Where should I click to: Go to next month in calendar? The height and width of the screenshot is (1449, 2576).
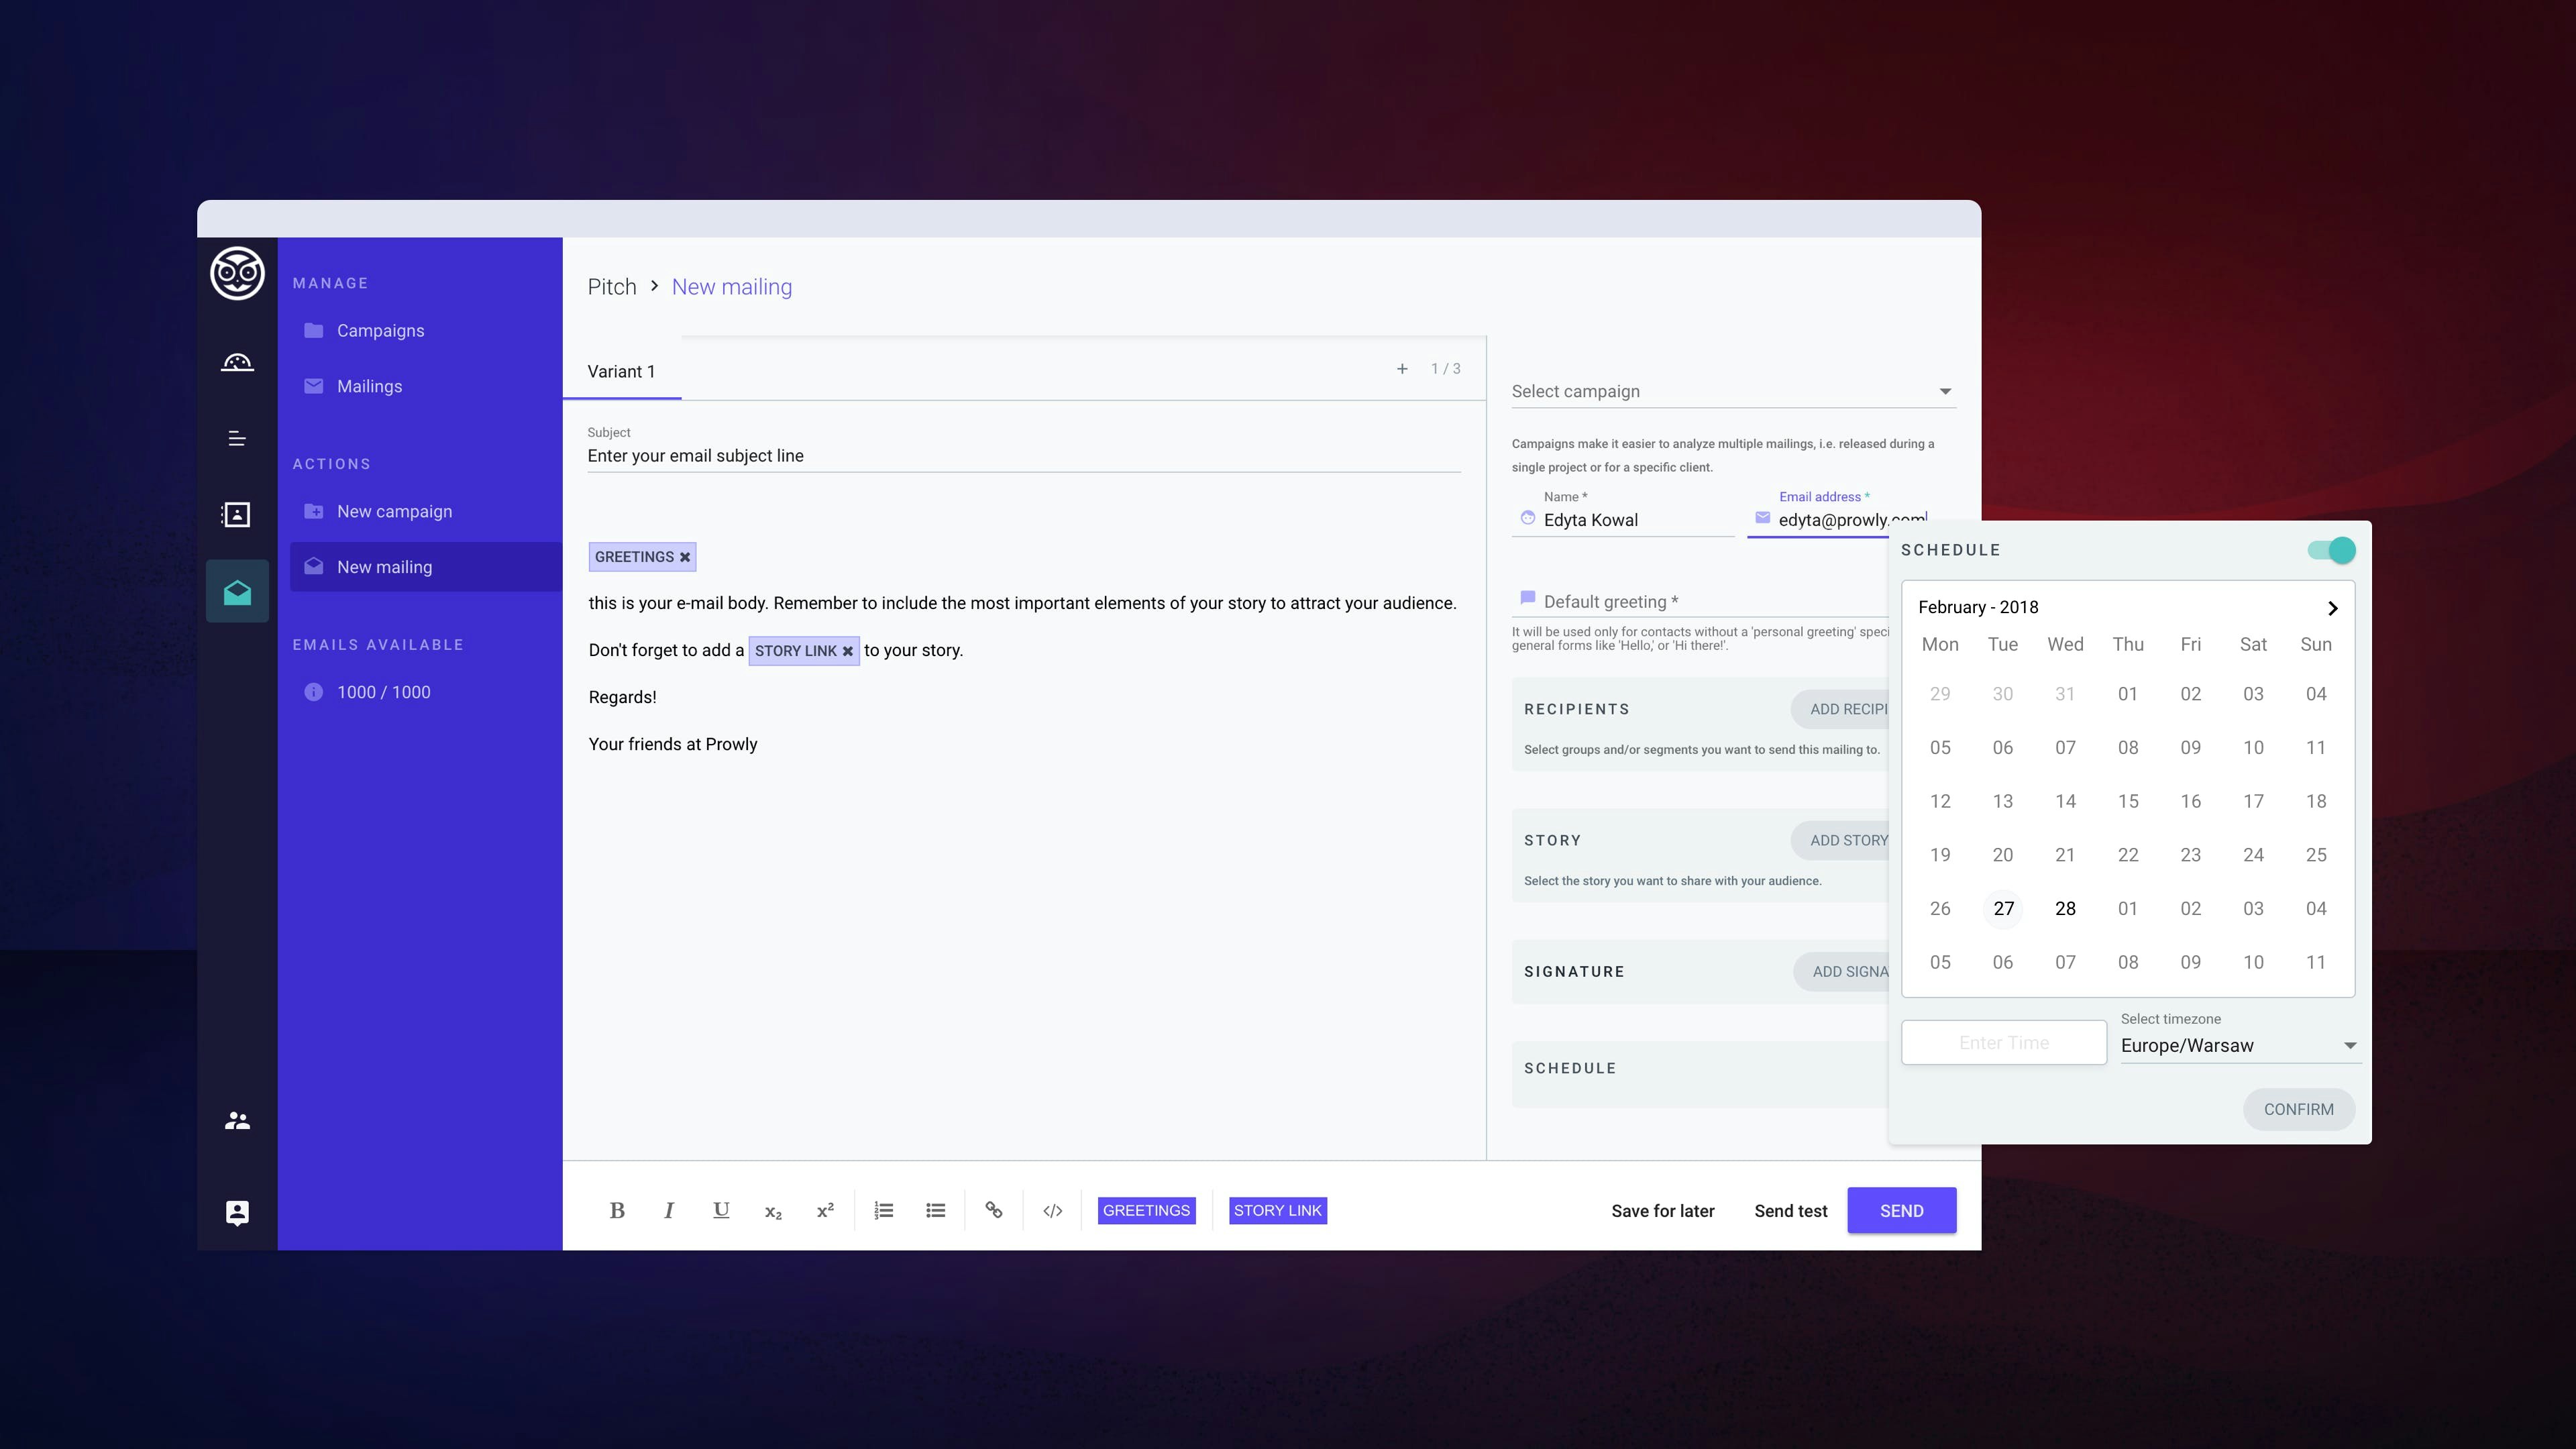click(2332, 608)
